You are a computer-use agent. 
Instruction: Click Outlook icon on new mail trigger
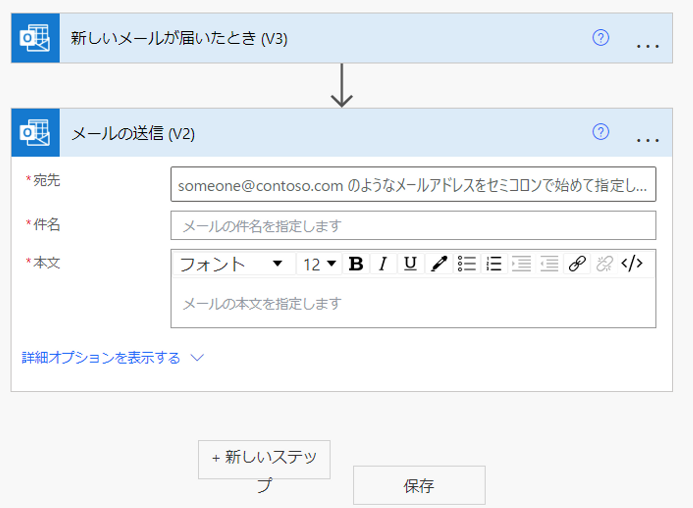point(35,38)
